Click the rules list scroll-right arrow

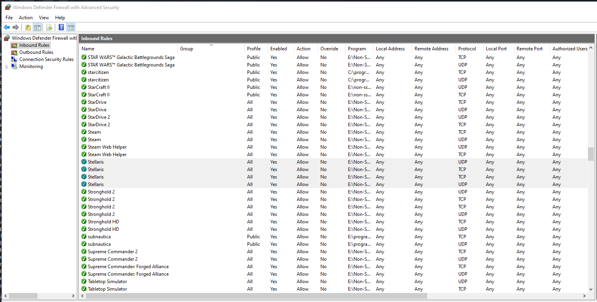click(584, 296)
